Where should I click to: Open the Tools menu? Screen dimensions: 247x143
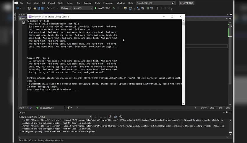click(x=97, y=3)
